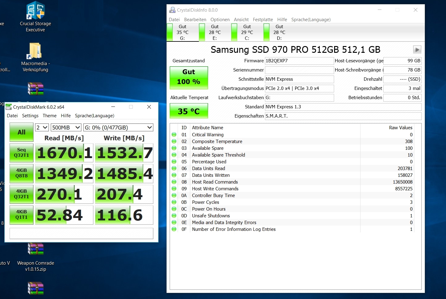The width and height of the screenshot is (446, 299).
Task: Open Bearbeiten menu in CrystalDiskInfo
Action: (195, 20)
